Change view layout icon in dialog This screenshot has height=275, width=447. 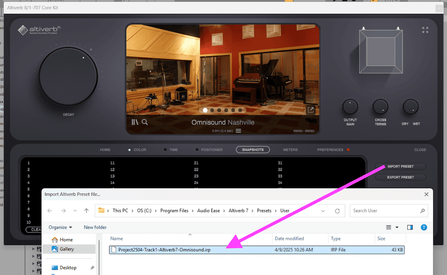pos(388,227)
